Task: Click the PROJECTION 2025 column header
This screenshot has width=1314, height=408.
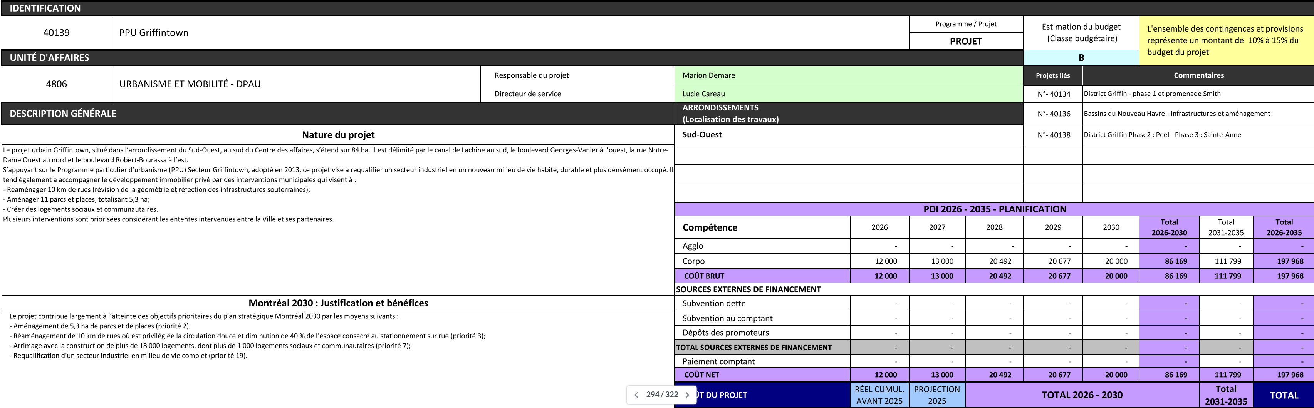Action: click(936, 395)
